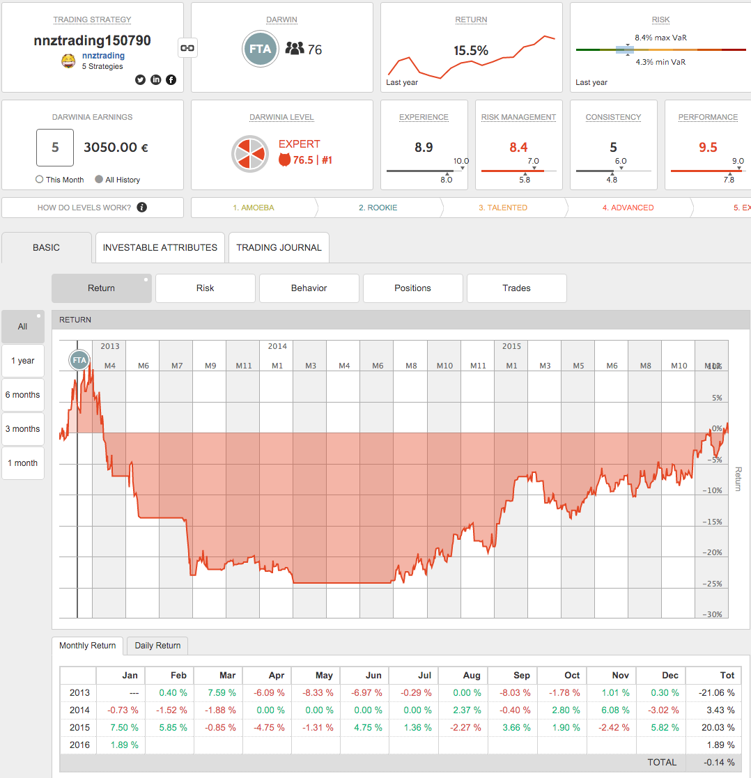Switch to the Investable Attributes tab
The height and width of the screenshot is (778, 751).
(160, 248)
